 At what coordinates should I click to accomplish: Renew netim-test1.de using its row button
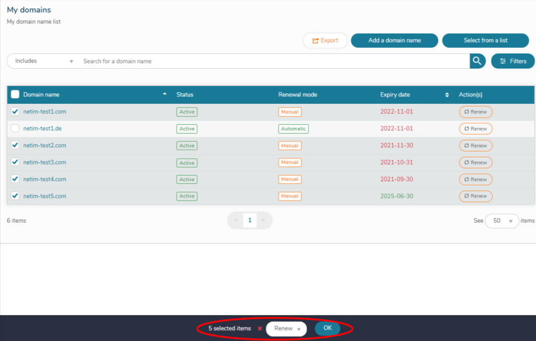pos(475,129)
